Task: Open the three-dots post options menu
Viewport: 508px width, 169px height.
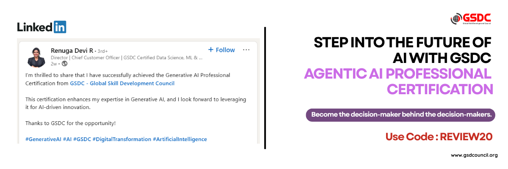Action: pos(246,50)
